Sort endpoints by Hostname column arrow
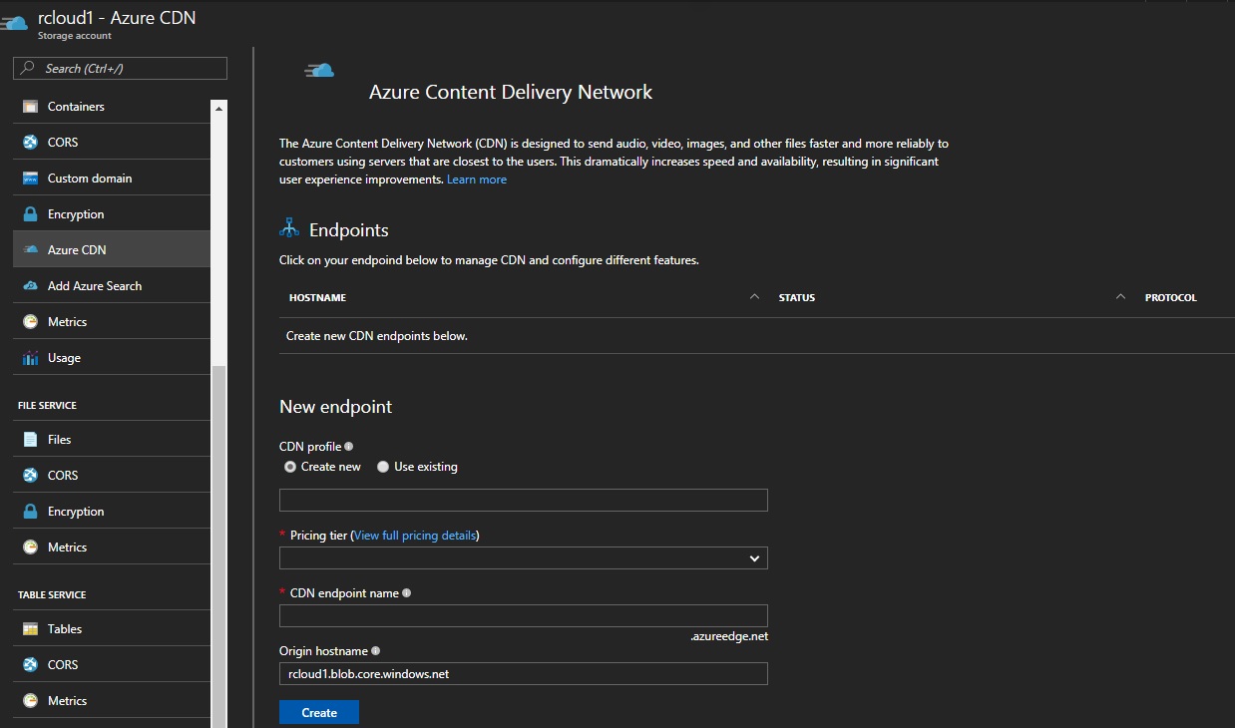1235x728 pixels. (754, 297)
